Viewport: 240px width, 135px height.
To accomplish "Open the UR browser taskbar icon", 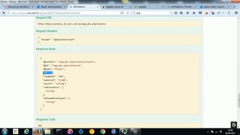I will [114, 132].
